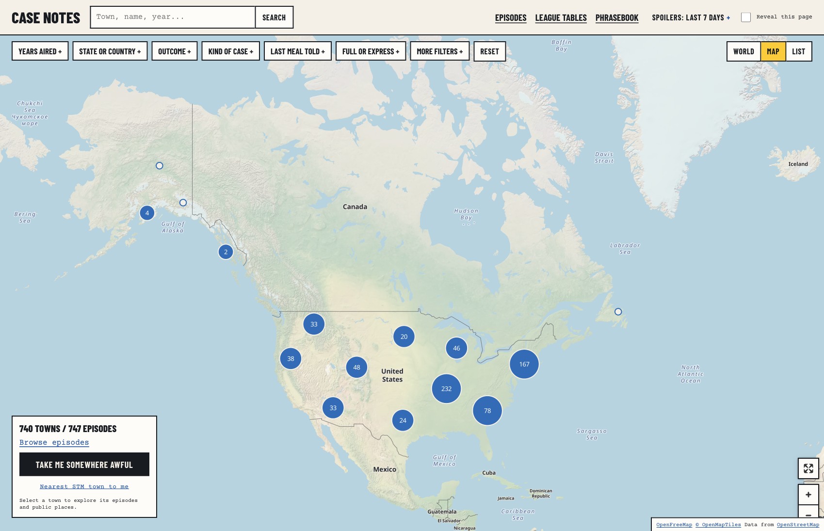Zoom in with the plus map button
Viewport: 824px width, 531px height.
(808, 495)
